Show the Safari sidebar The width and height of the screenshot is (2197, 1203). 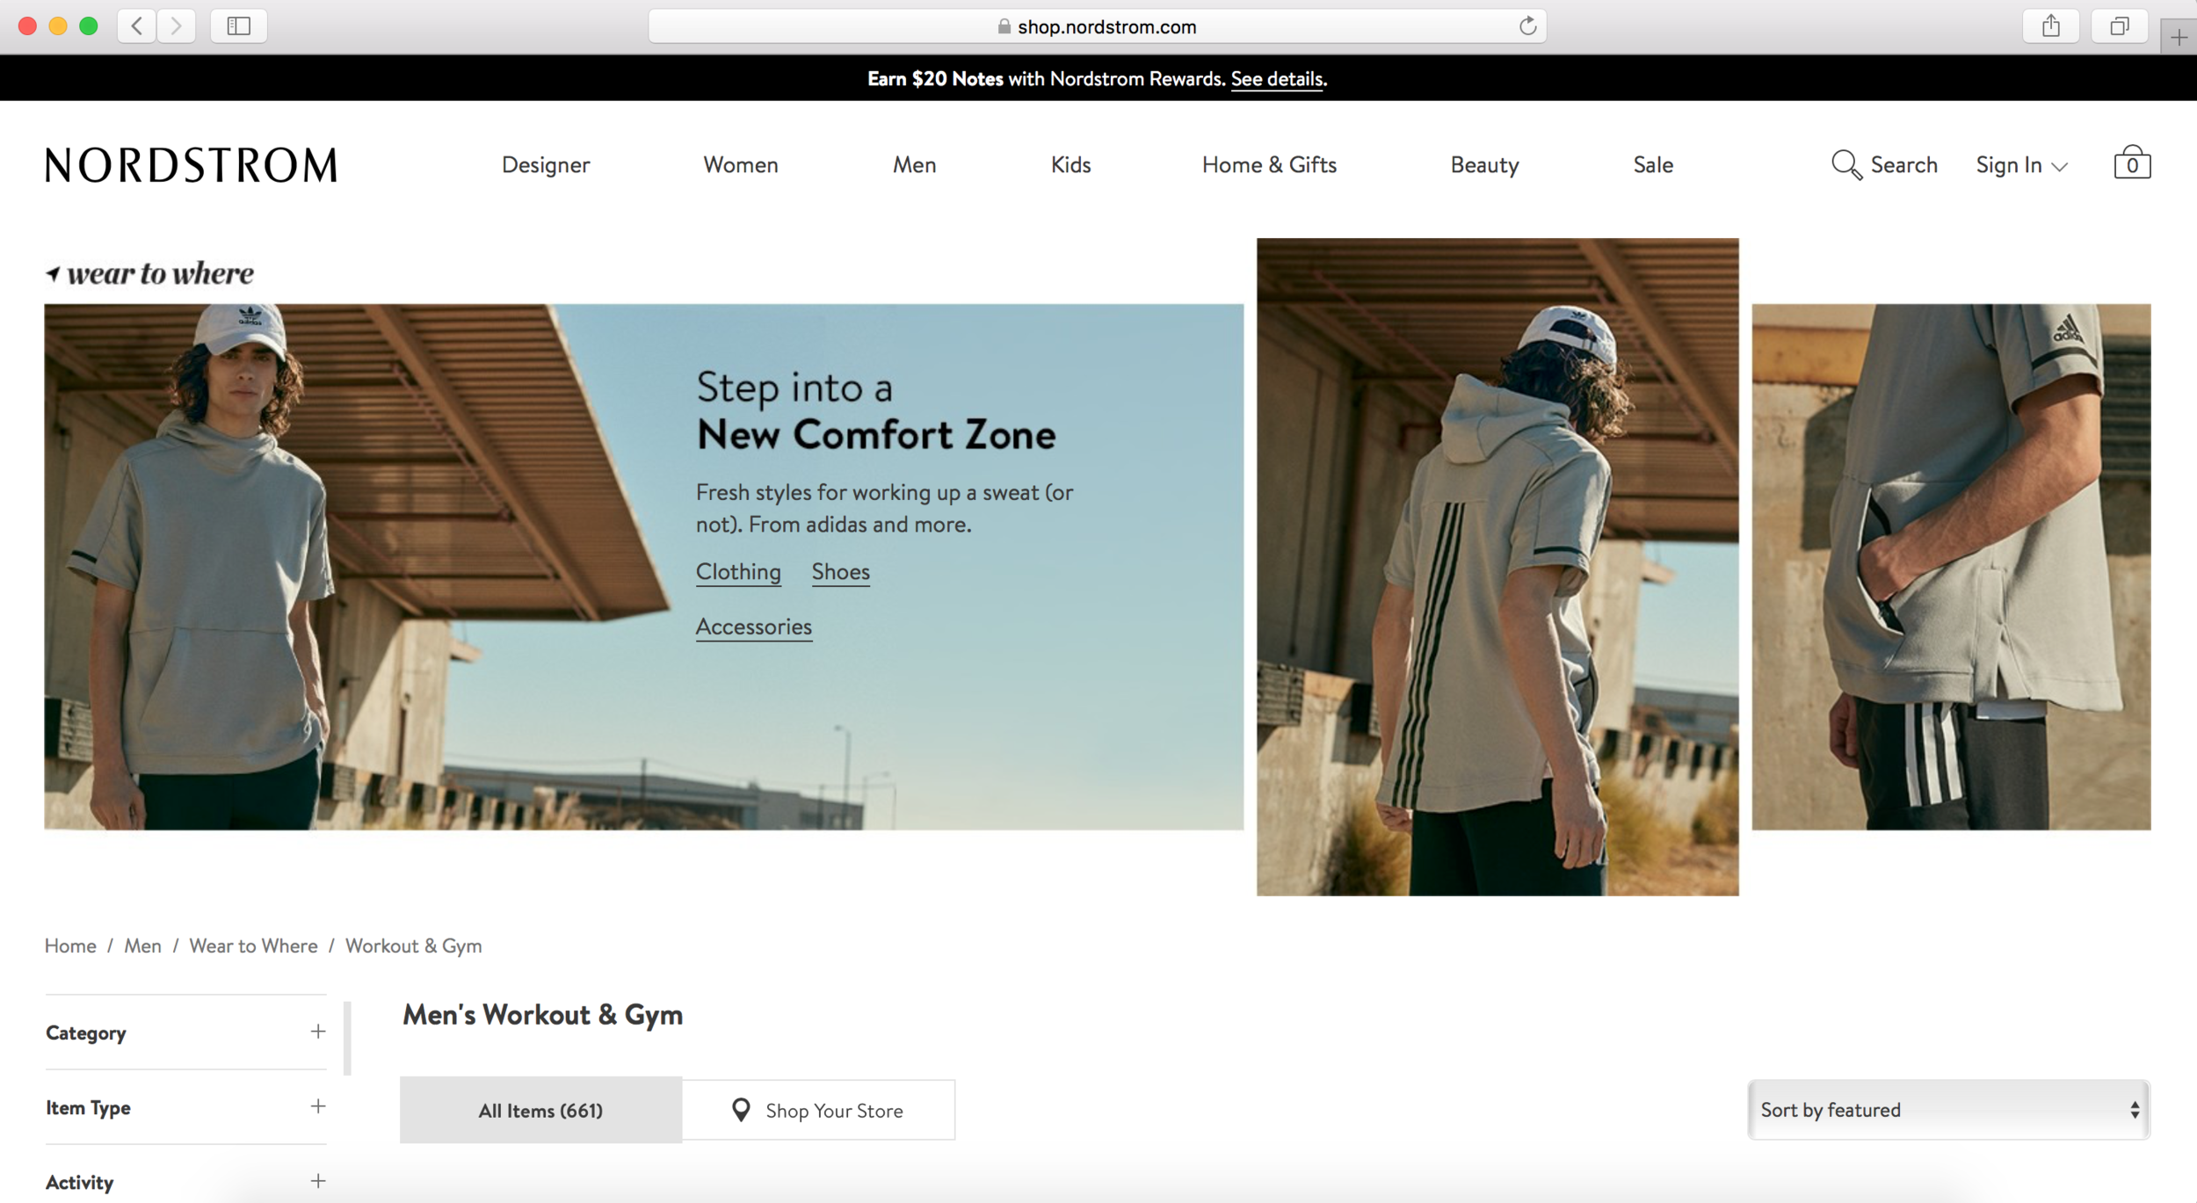click(x=239, y=26)
